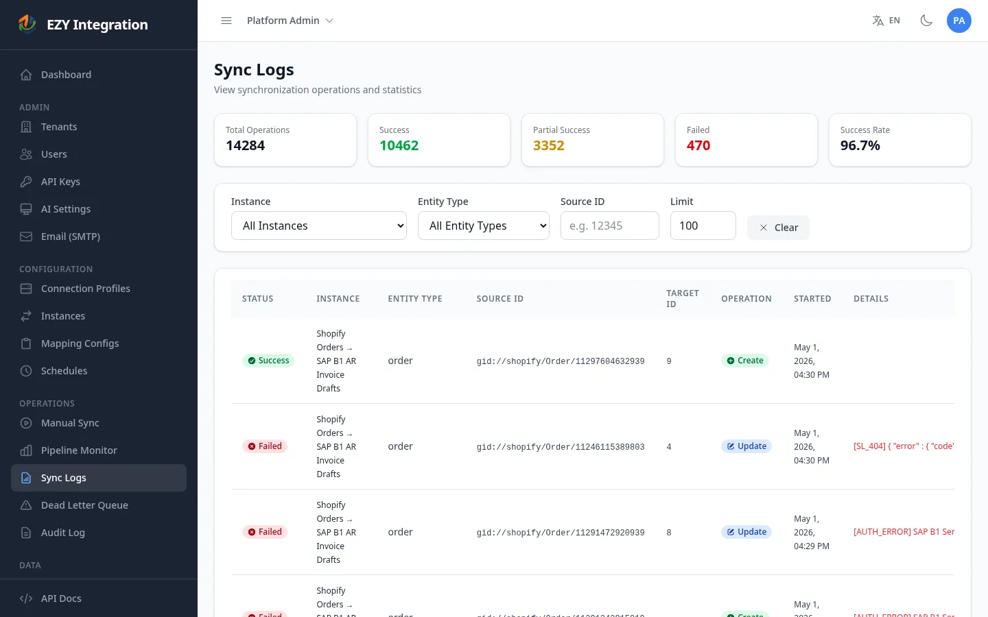Screen dimensions: 988x617
Task: Open the All Instances dropdown
Action: pos(319,226)
